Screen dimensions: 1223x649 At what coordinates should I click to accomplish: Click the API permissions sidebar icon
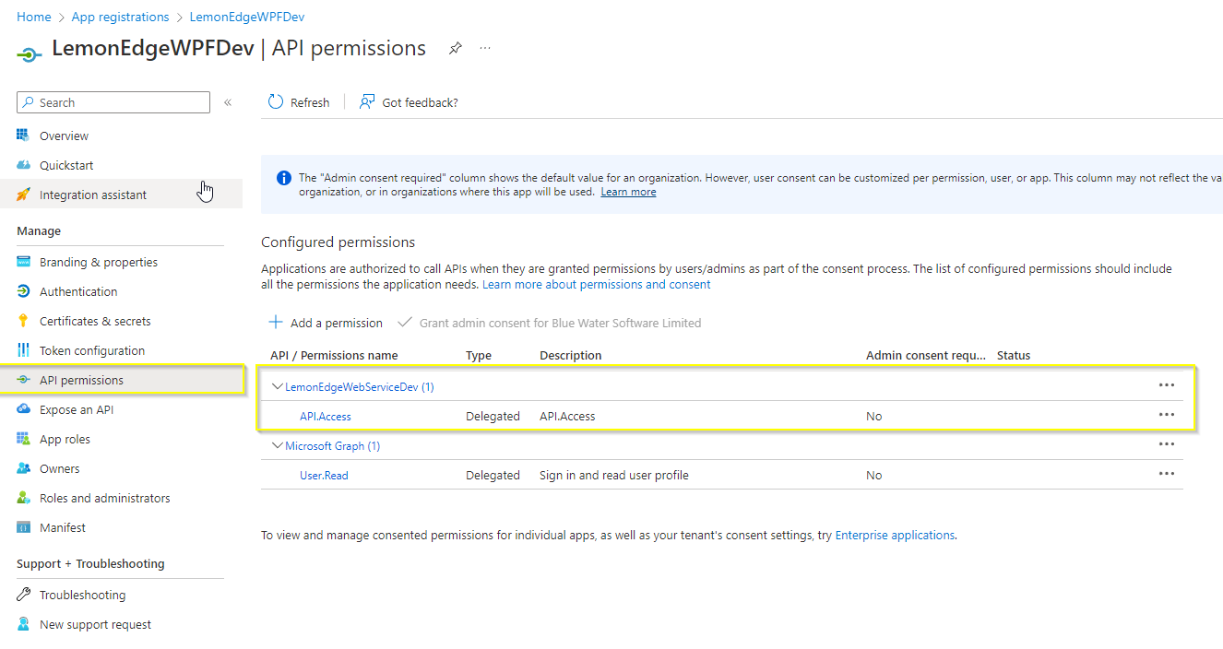point(24,380)
